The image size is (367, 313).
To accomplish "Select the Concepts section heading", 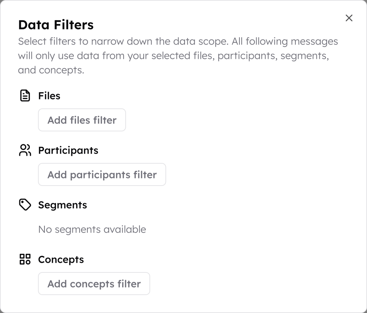I will point(61,260).
